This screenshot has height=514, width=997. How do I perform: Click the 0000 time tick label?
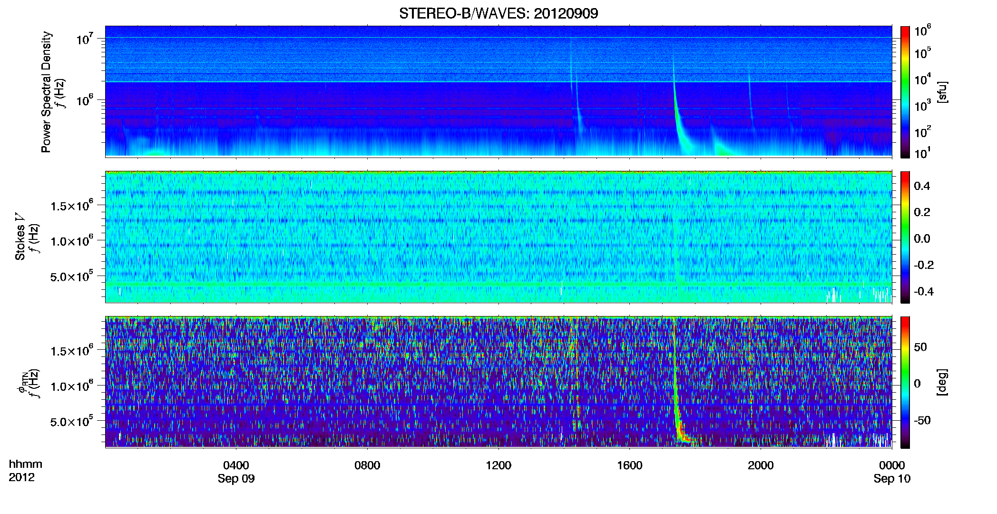pos(892,465)
